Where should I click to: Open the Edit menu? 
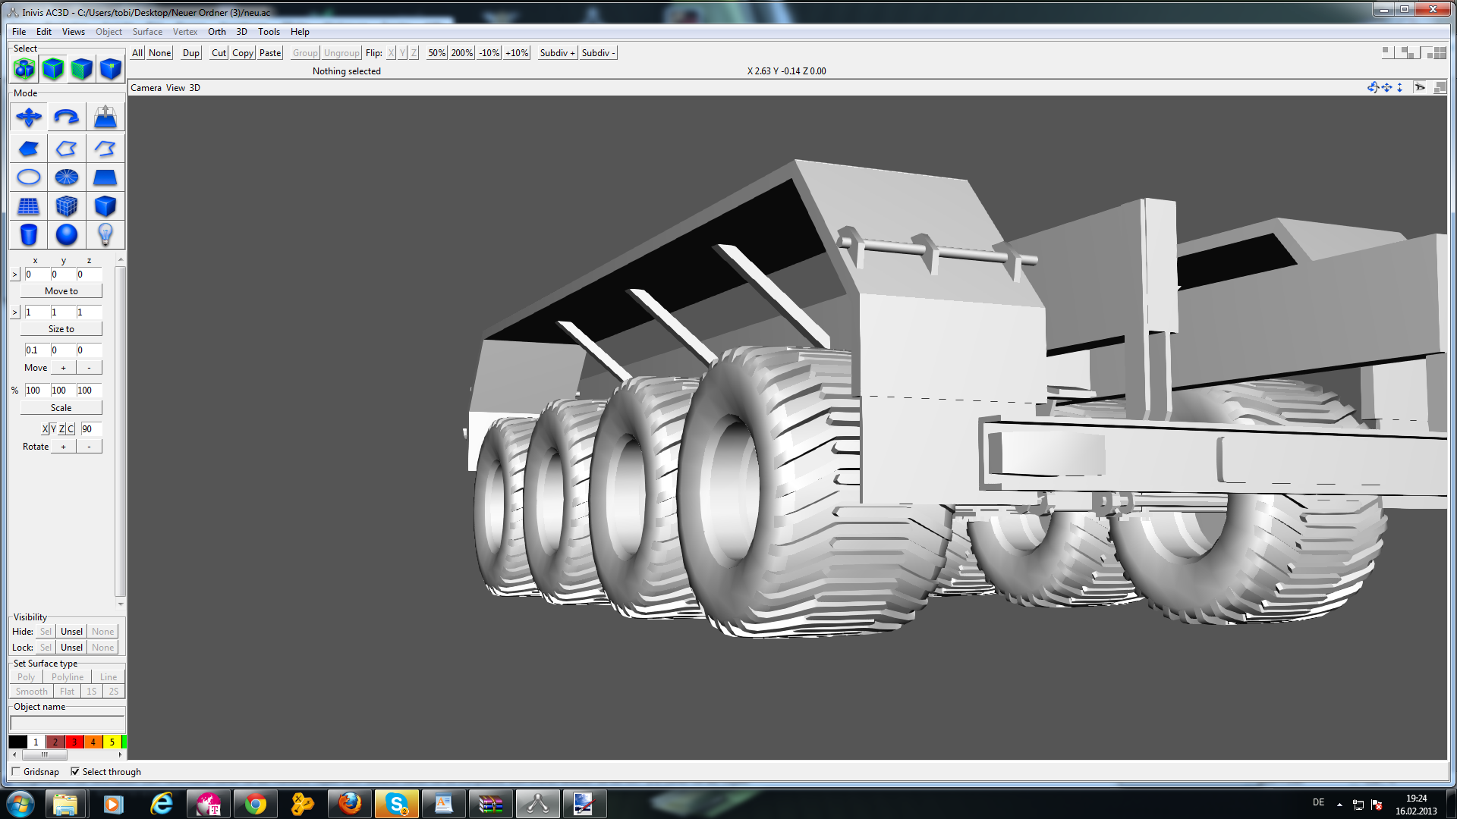(44, 32)
